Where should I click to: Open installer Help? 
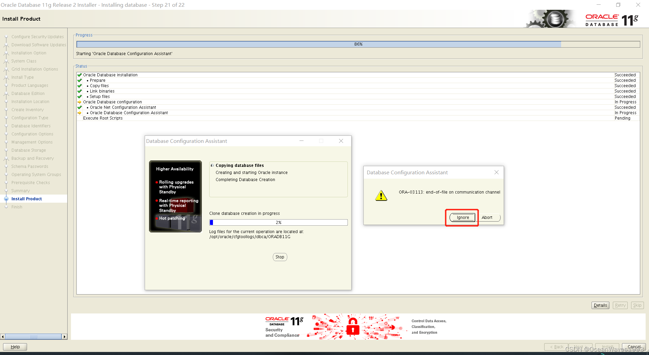(x=15, y=347)
